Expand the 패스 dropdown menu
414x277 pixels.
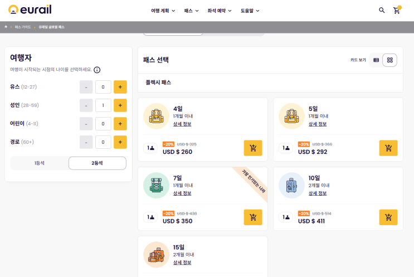(x=191, y=11)
